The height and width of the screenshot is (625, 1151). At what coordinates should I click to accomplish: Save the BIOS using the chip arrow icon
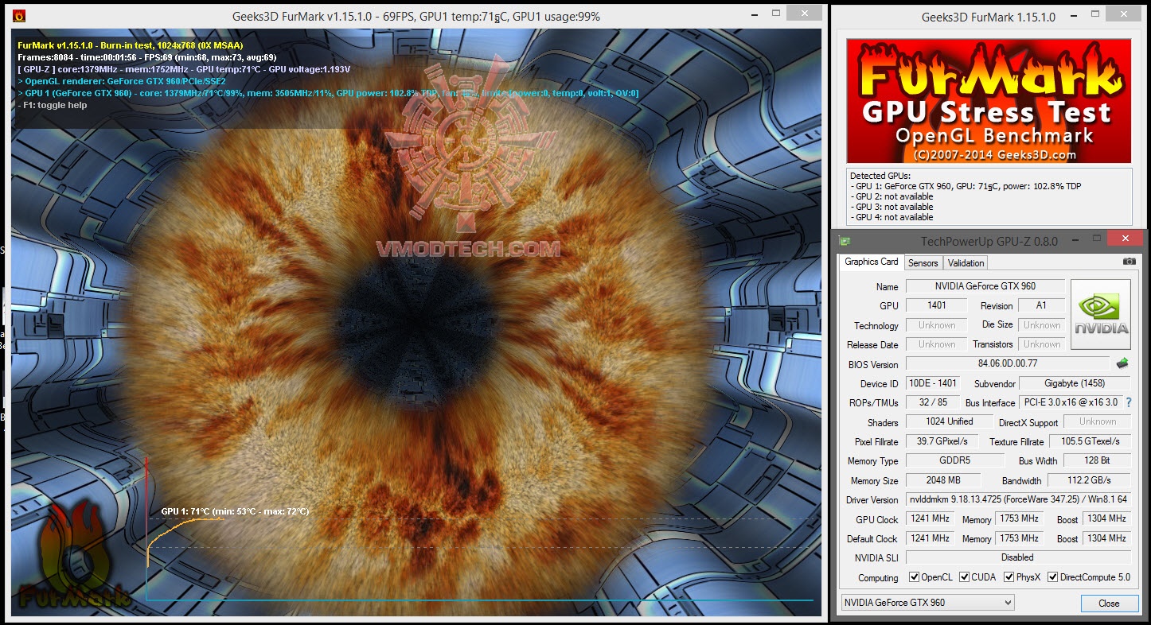(1122, 363)
